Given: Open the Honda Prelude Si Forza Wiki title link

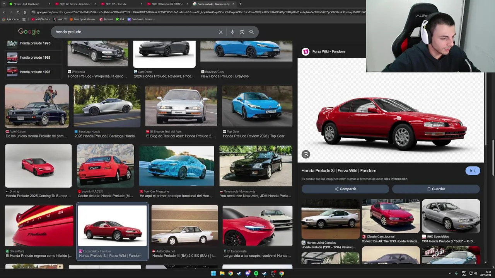Looking at the screenshot, I should [339, 171].
